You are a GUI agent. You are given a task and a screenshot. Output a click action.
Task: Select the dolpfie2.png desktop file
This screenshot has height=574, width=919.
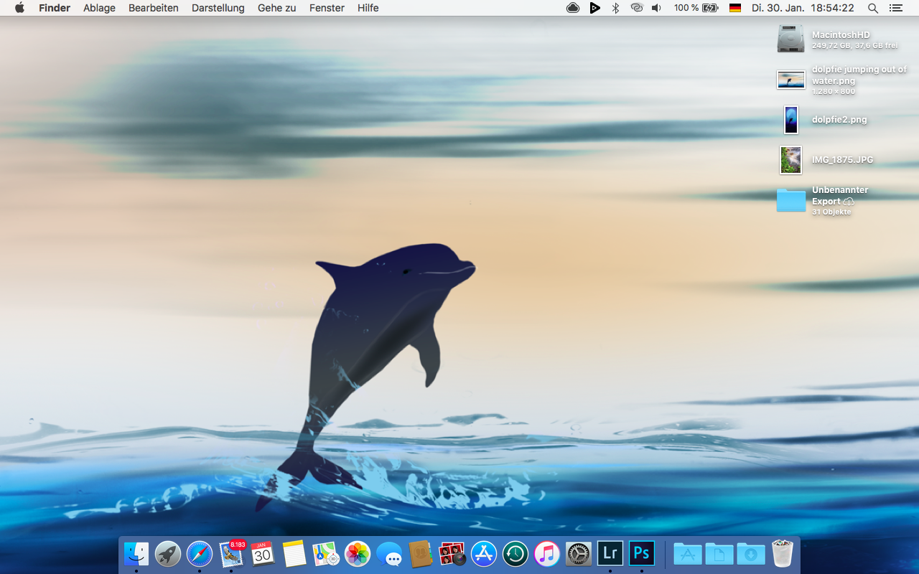click(791, 120)
